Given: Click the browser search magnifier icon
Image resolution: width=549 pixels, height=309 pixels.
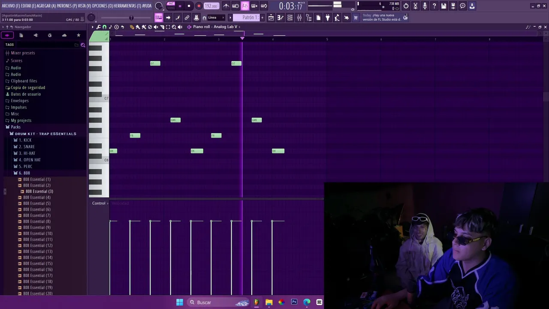Looking at the screenshot, I should [83, 45].
